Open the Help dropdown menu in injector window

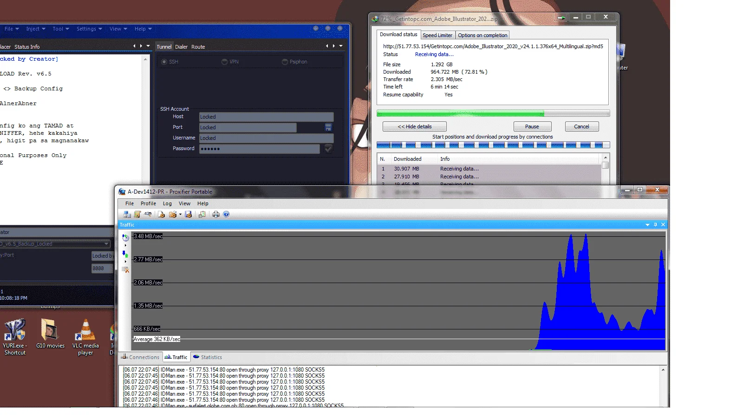point(143,29)
